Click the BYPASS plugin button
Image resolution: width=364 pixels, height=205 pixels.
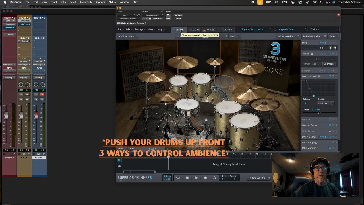178,15
